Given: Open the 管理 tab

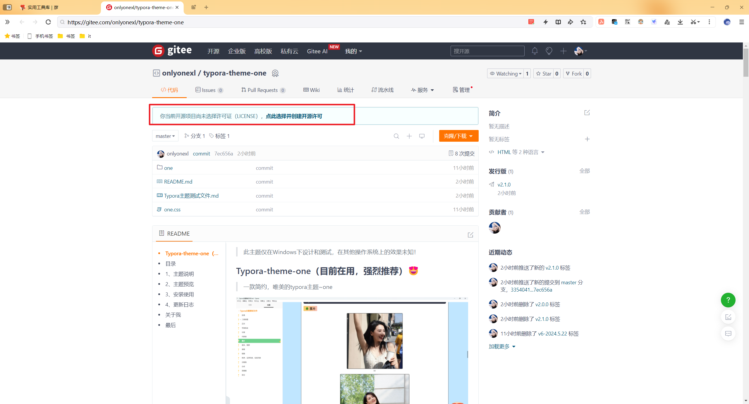Looking at the screenshot, I should pos(462,90).
